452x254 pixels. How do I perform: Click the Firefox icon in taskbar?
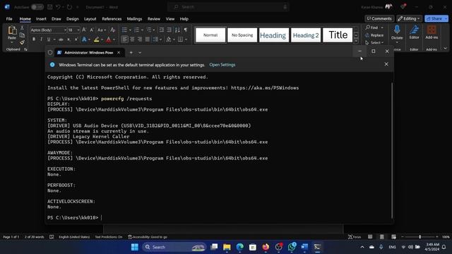(266, 247)
